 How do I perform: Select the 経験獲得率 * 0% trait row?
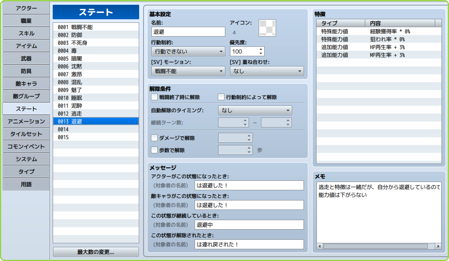point(379,31)
